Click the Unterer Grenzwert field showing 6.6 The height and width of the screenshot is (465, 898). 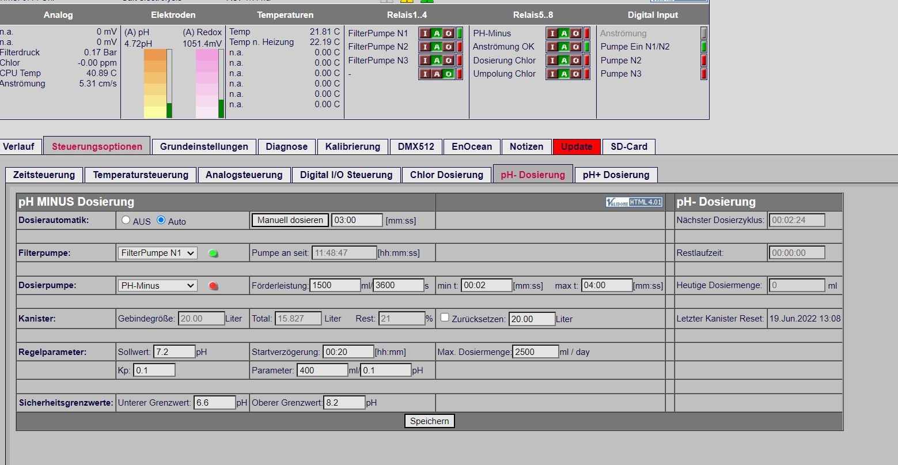point(215,403)
